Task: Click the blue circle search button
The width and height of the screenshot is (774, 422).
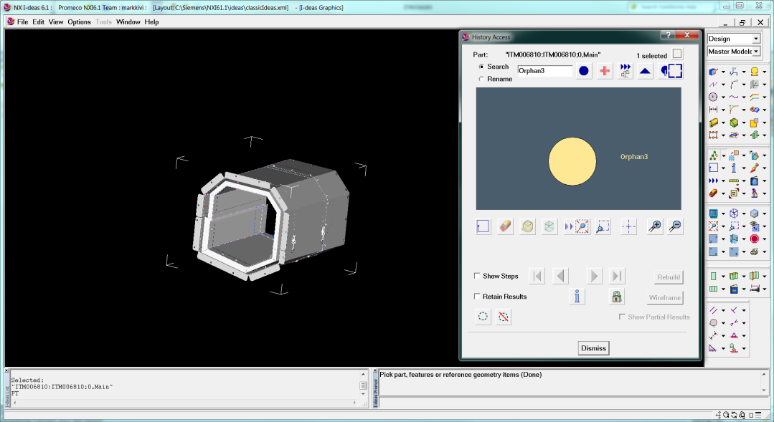Action: tap(583, 71)
